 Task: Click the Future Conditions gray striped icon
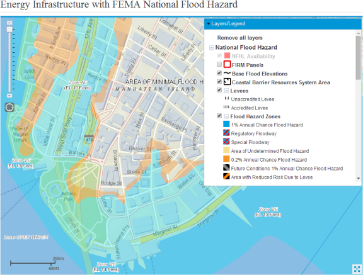tap(226, 168)
